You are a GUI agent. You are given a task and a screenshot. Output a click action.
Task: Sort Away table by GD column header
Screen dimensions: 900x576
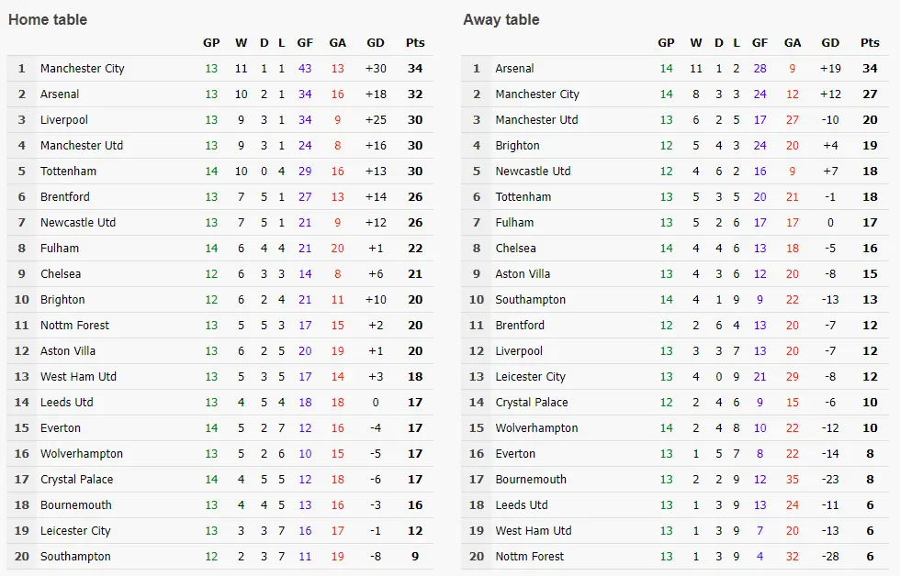coord(830,43)
